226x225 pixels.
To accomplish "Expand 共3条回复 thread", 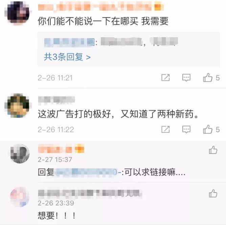I will 67,57.
